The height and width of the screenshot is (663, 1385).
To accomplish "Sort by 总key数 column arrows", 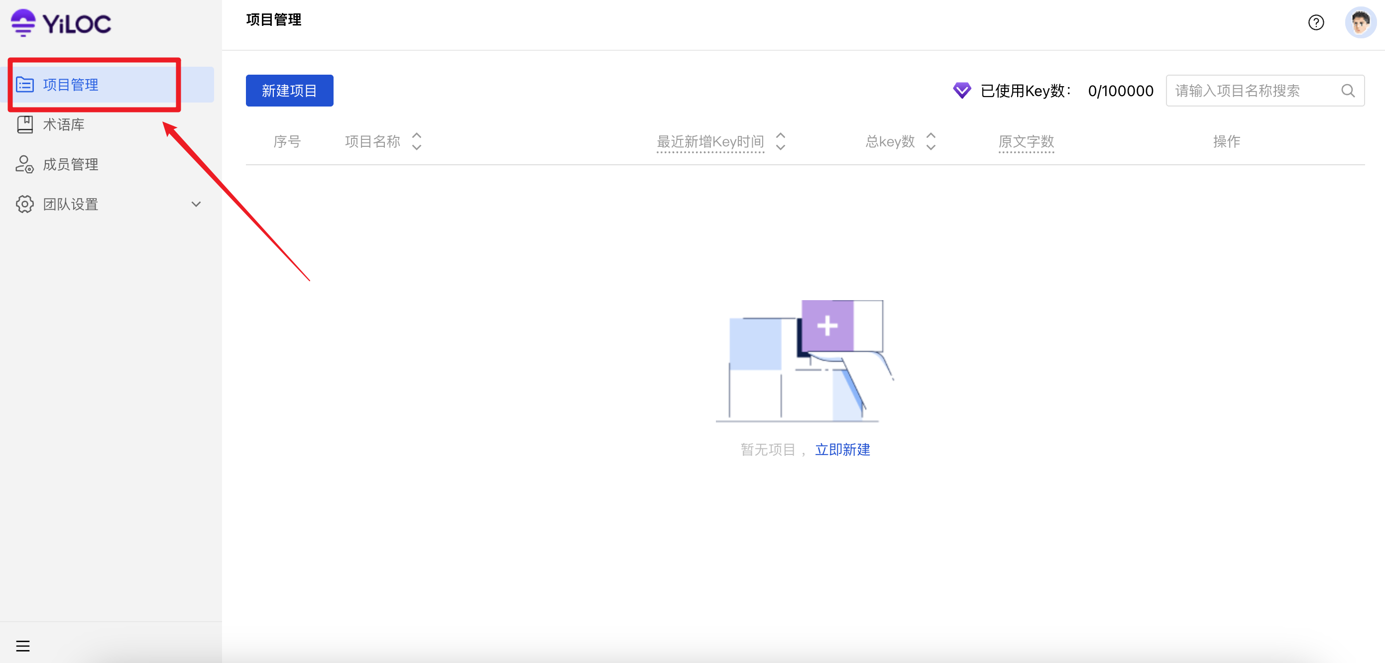I will coord(931,141).
